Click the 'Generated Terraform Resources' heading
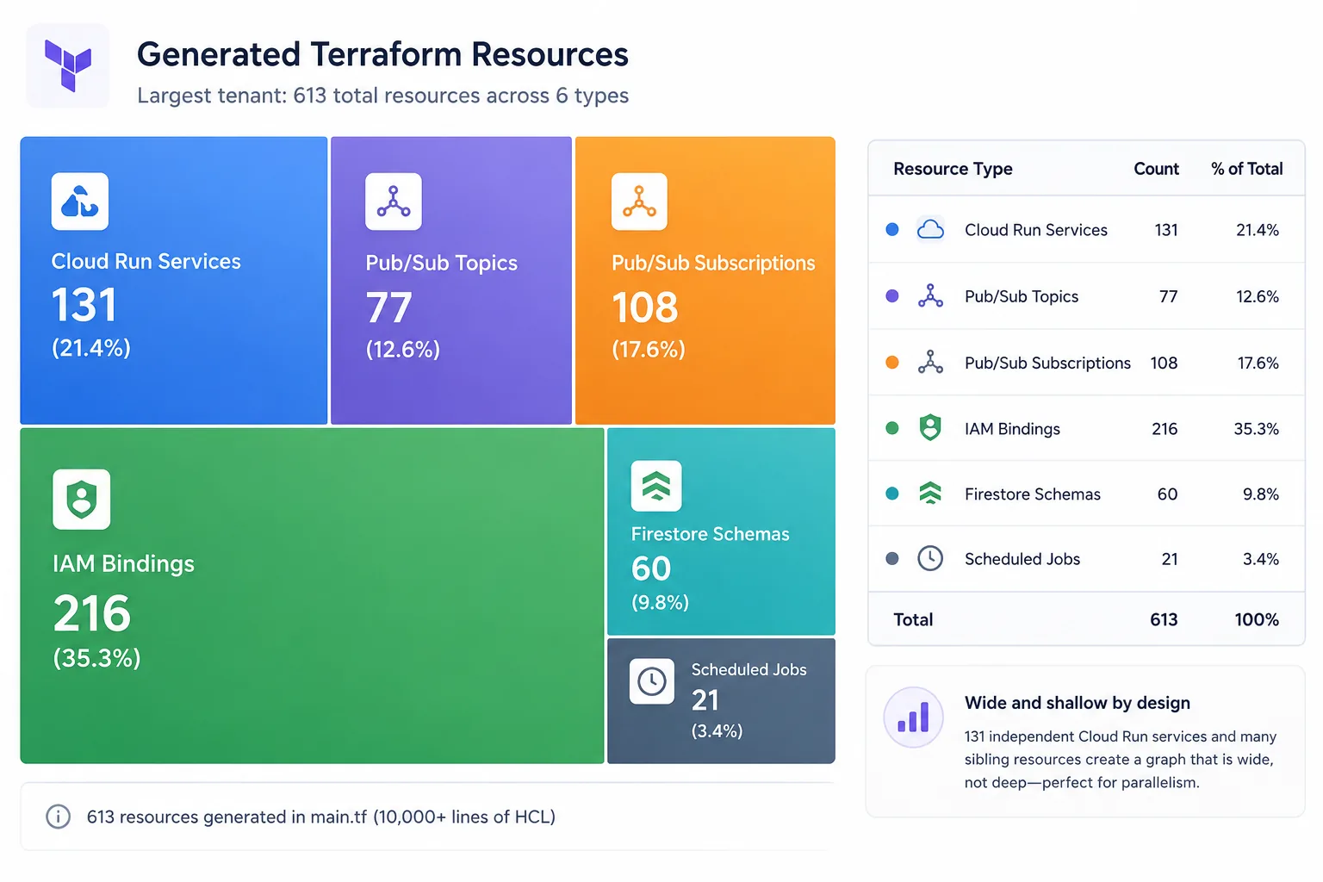The width and height of the screenshot is (1323, 882). point(382,54)
